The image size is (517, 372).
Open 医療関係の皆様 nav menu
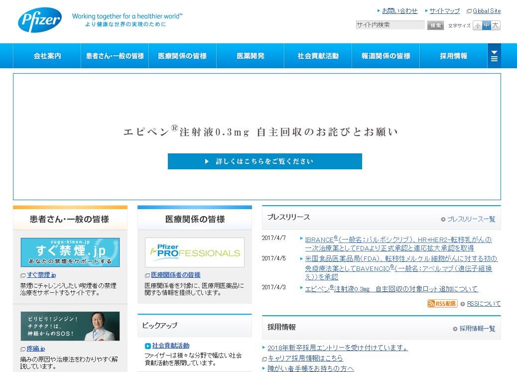[182, 56]
